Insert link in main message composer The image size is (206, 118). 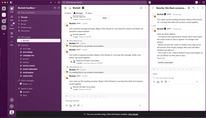[83, 96]
